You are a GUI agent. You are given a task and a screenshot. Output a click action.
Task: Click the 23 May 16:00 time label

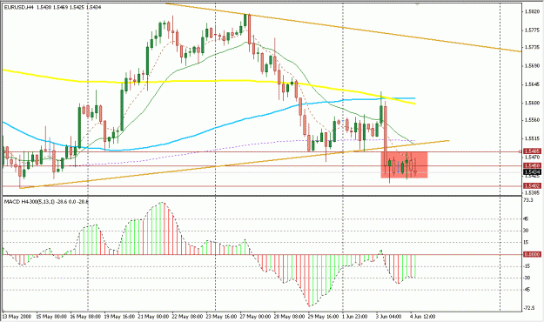(x=221, y=317)
